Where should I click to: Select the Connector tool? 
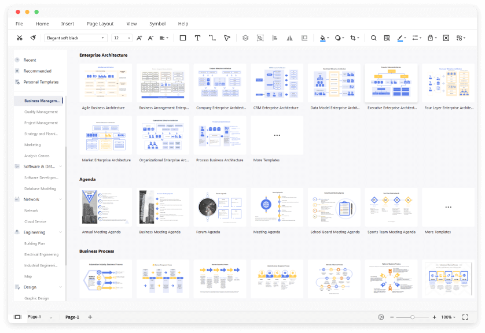(211, 37)
